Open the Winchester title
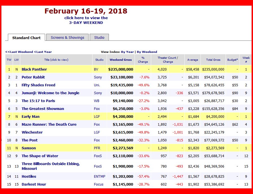The image size is (253, 194). 32,132
